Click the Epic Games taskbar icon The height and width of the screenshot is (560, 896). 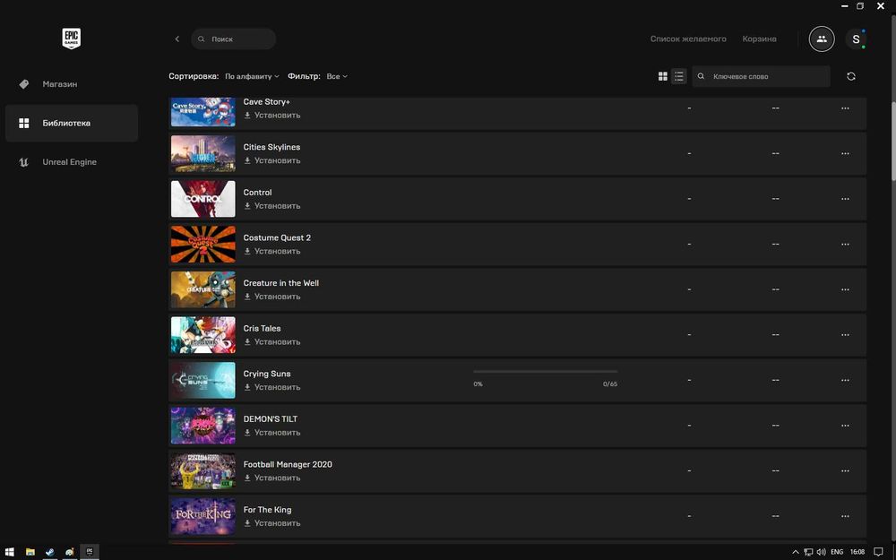[89, 552]
